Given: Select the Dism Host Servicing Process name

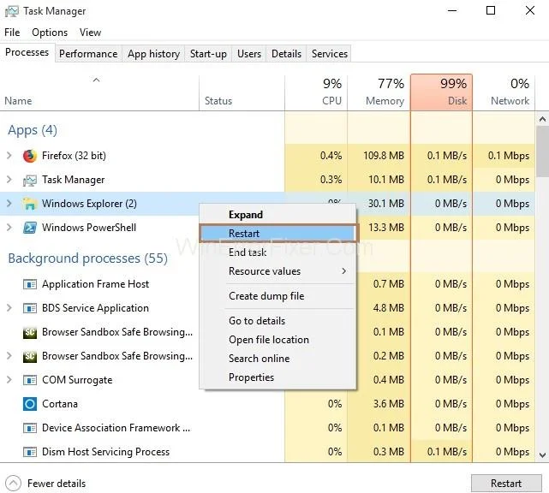Looking at the screenshot, I should 105,452.
